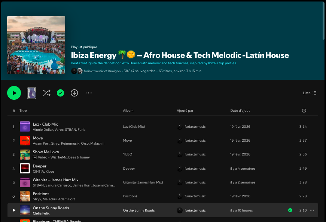Viewport: 326px width, 222px height.
Task: Sort tracks by Album column header
Action: [x=128, y=111]
